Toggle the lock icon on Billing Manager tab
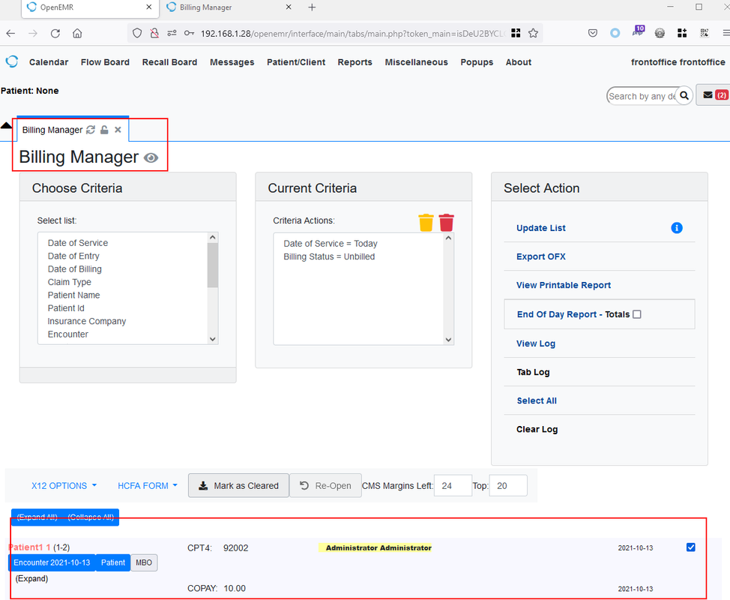 coord(104,130)
